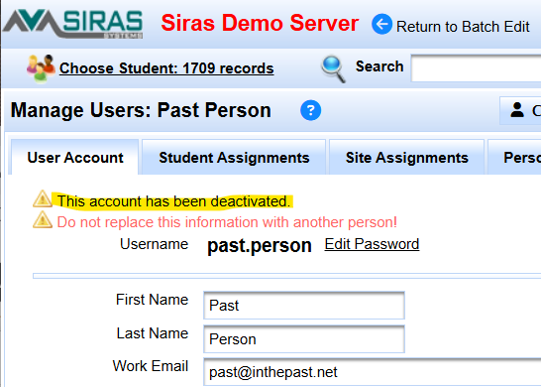
Task: Click the blue back arrow icon
Action: pyautogui.click(x=381, y=24)
